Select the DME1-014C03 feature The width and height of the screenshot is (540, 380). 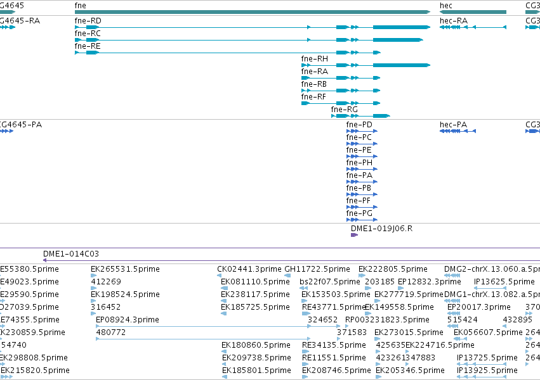pyautogui.click(x=291, y=260)
